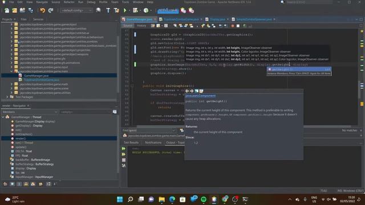The image size is (365, 205).
Task: Toggle Show Static Members in Navigator
Action: (x=19, y=184)
